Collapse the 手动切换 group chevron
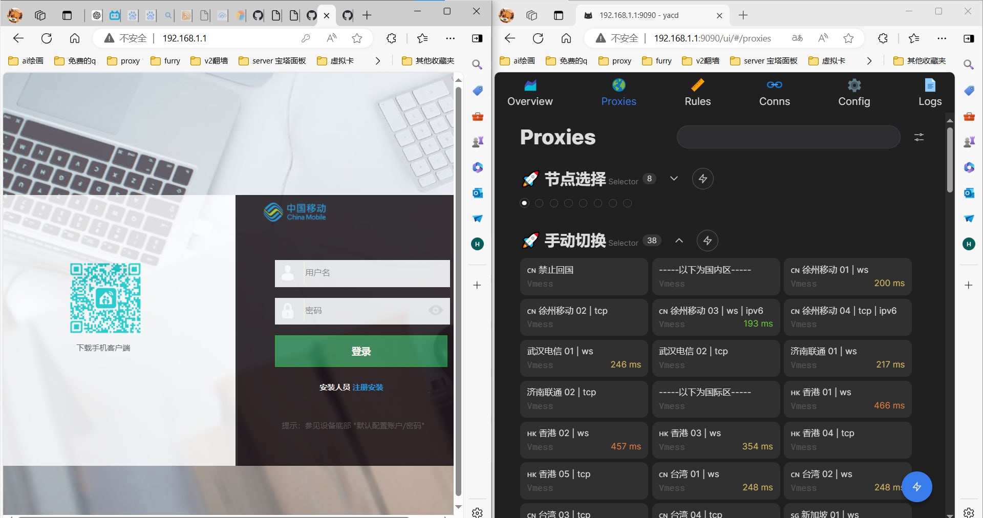Screen dimensions: 983x518 [679, 241]
